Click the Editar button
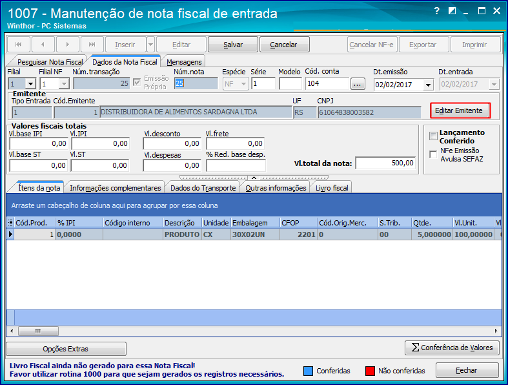 (x=181, y=45)
